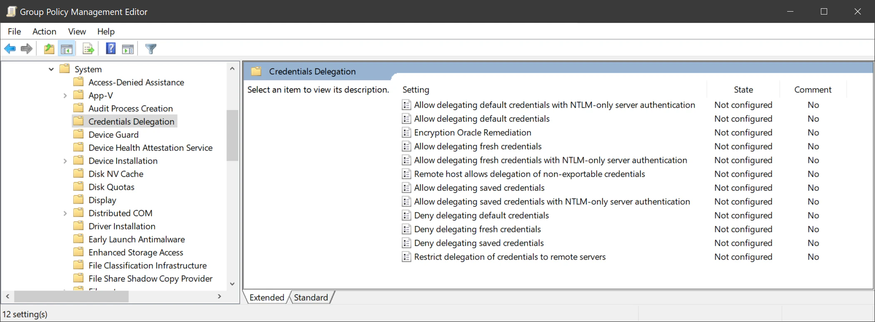Select Encryption Oracle Remediation policy setting
875x322 pixels.
tap(472, 133)
